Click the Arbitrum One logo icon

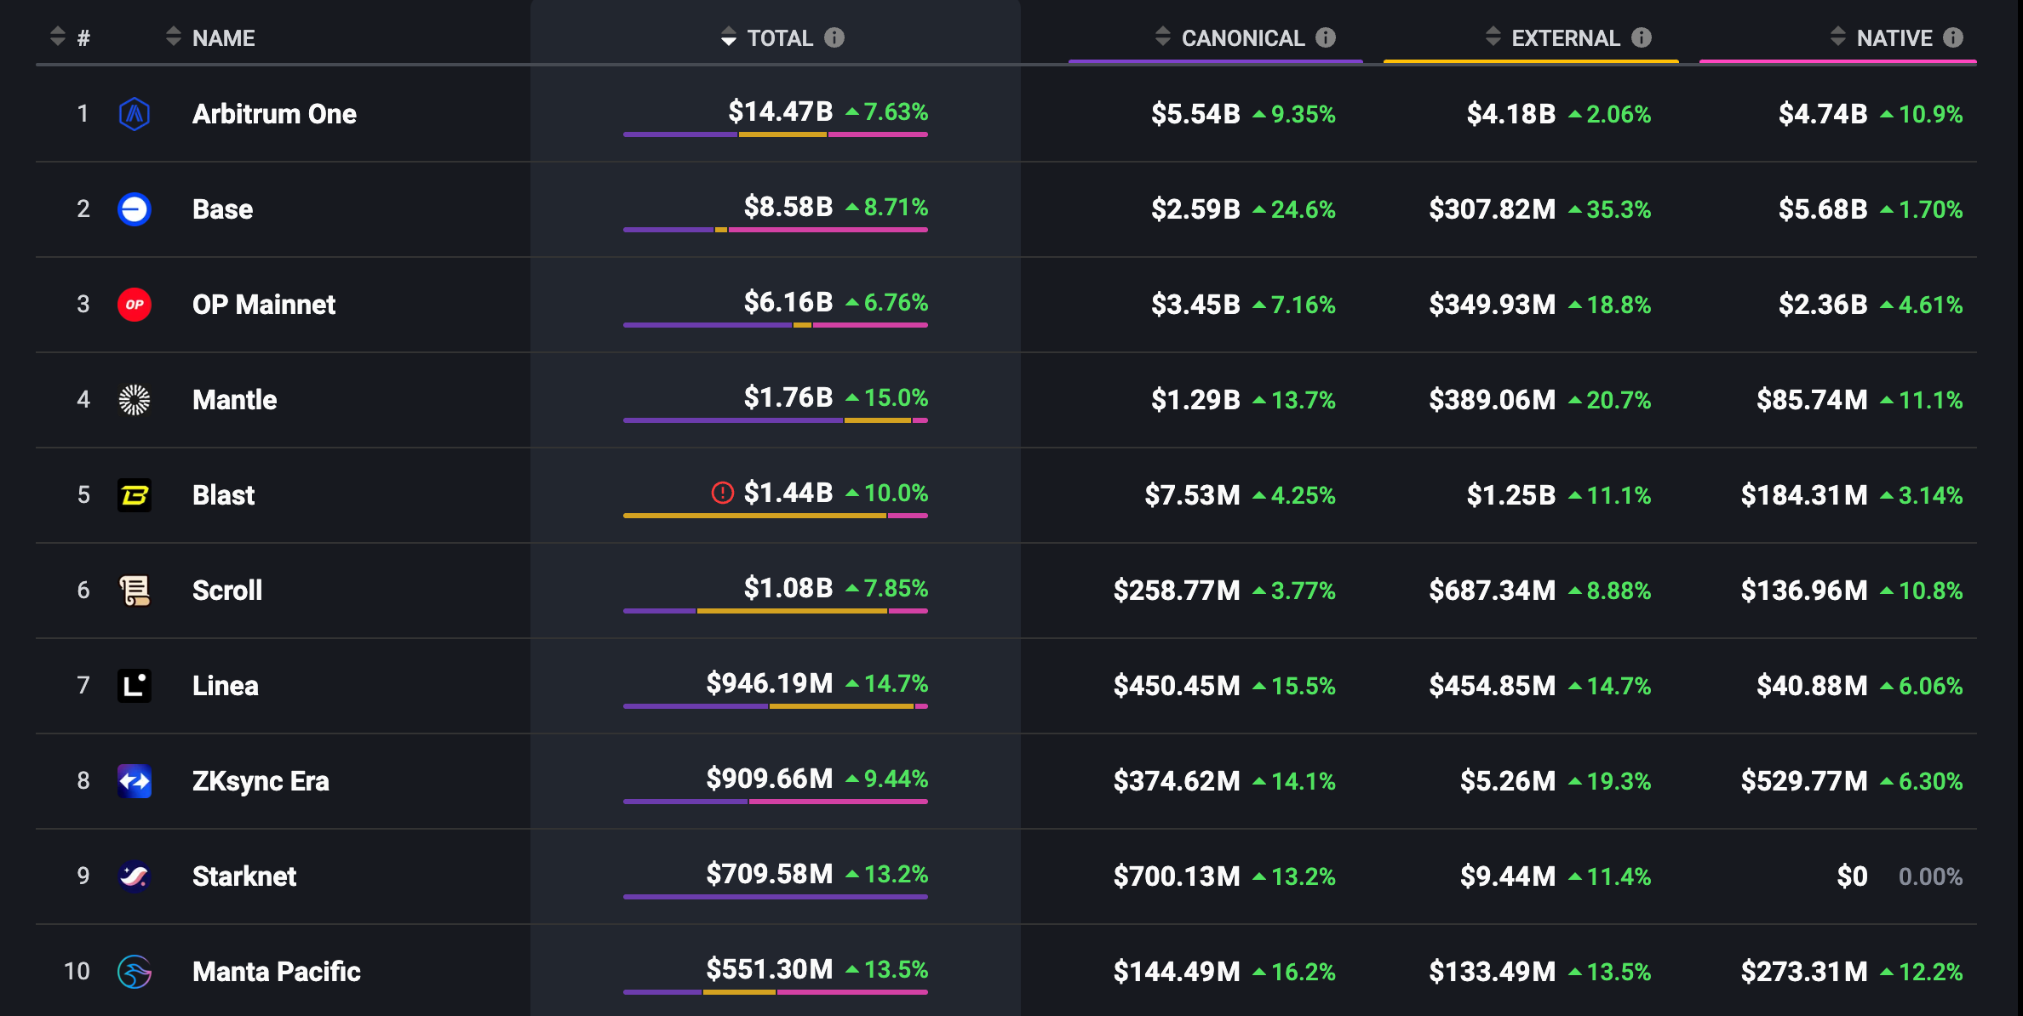135,114
